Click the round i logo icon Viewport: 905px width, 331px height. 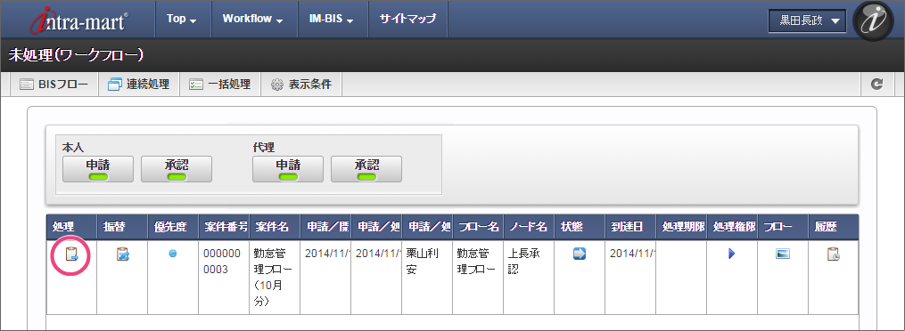(x=873, y=21)
